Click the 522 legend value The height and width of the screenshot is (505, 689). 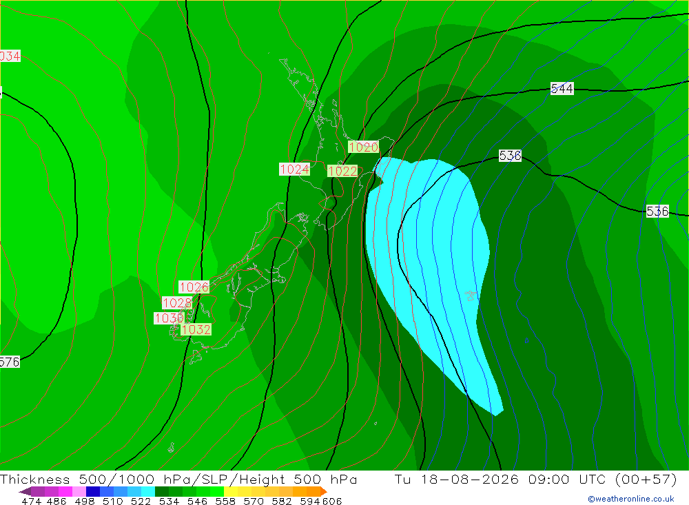(141, 501)
